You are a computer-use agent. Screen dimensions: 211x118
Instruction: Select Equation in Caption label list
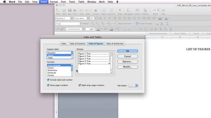click(x=59, y=53)
